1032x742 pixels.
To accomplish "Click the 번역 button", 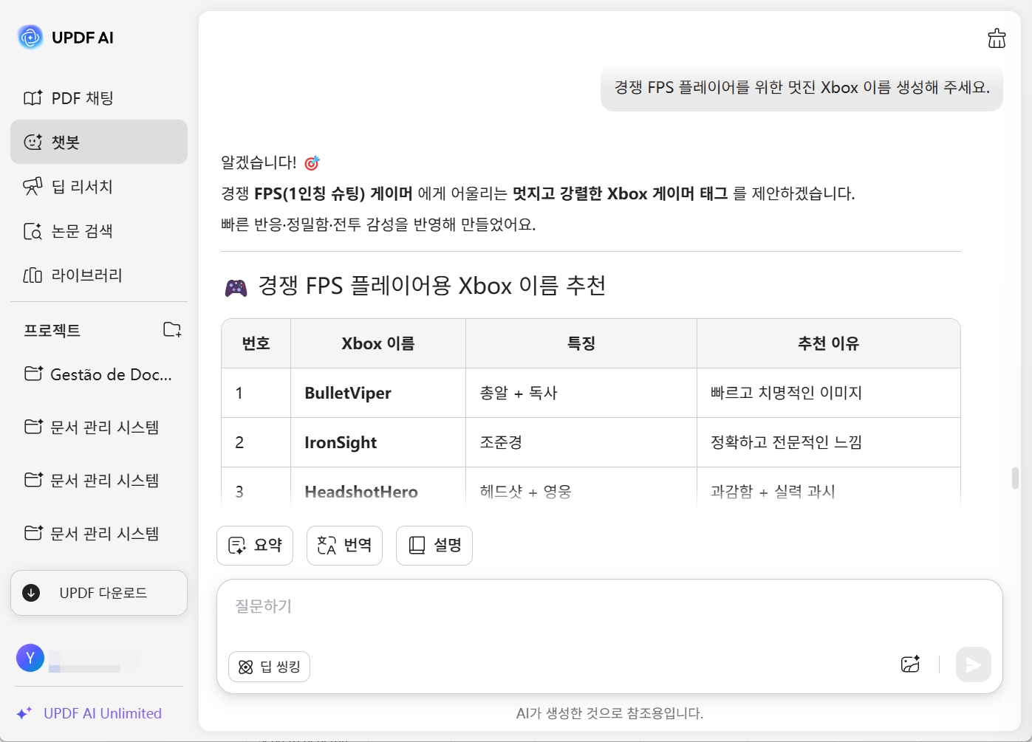I will (344, 546).
